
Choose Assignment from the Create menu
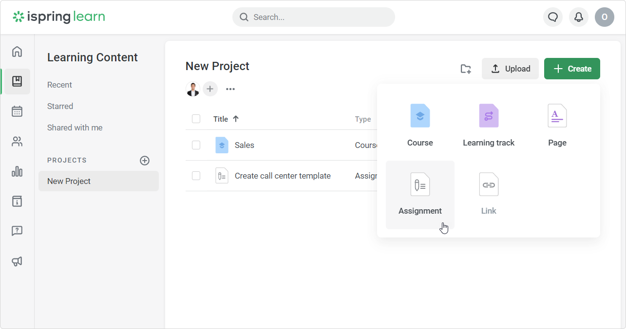tap(420, 195)
